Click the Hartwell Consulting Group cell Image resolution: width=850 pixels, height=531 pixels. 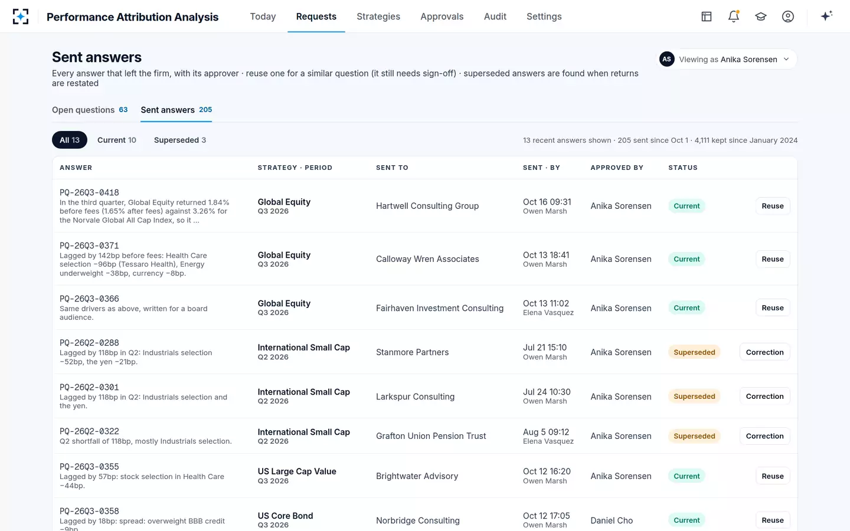[427, 206]
